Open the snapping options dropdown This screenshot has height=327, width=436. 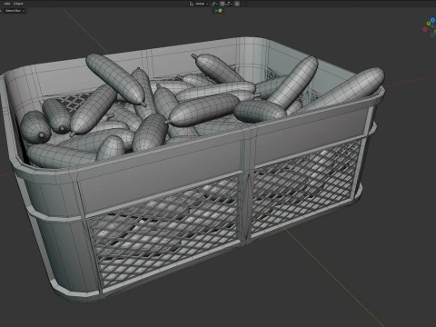coord(229,4)
